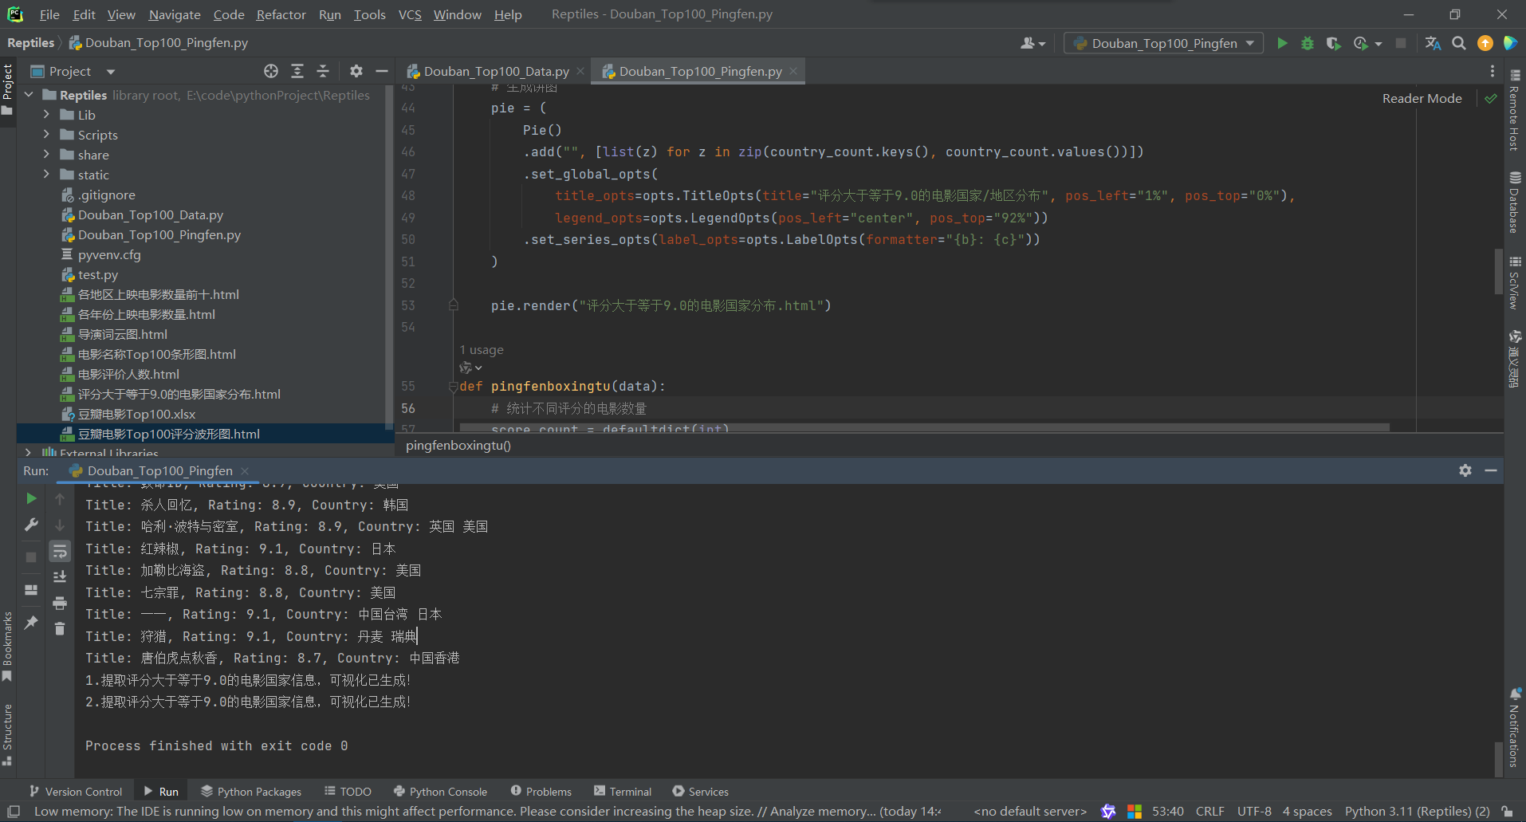The image size is (1526, 822).
Task: Expand the Scripts folder
Action: point(46,135)
